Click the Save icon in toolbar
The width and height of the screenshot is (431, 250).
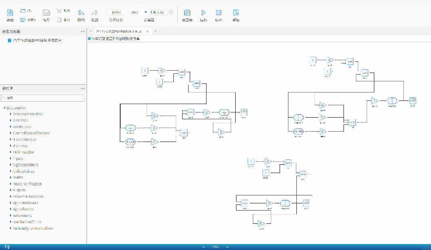point(46,13)
